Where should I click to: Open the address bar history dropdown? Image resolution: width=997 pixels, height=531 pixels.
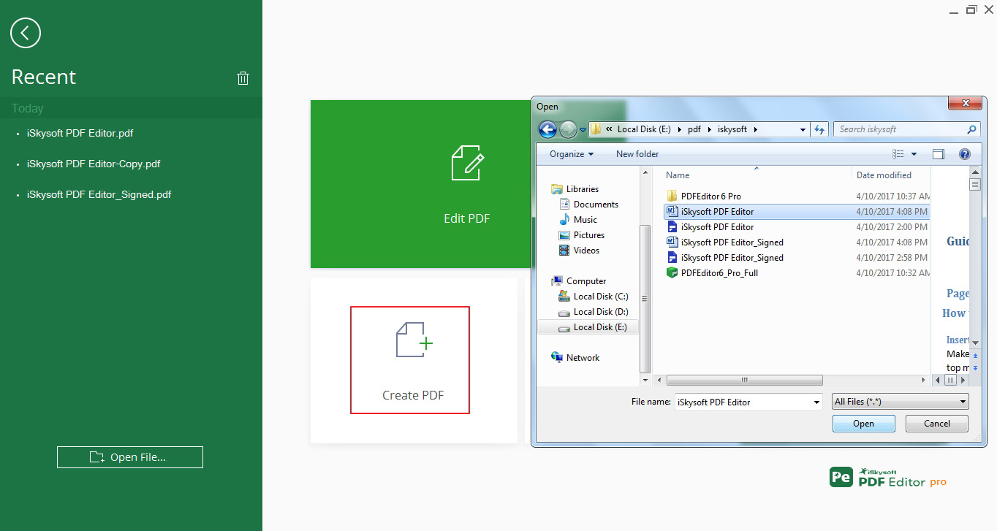[803, 129]
